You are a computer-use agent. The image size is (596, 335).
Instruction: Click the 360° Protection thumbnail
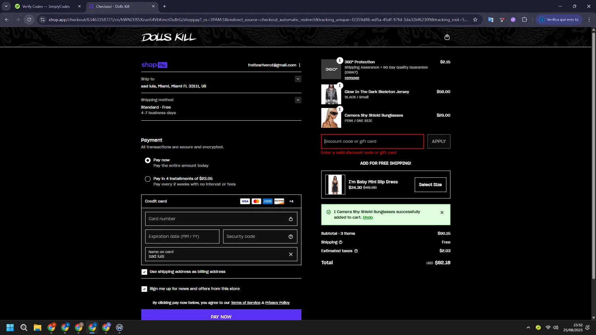coord(331,69)
